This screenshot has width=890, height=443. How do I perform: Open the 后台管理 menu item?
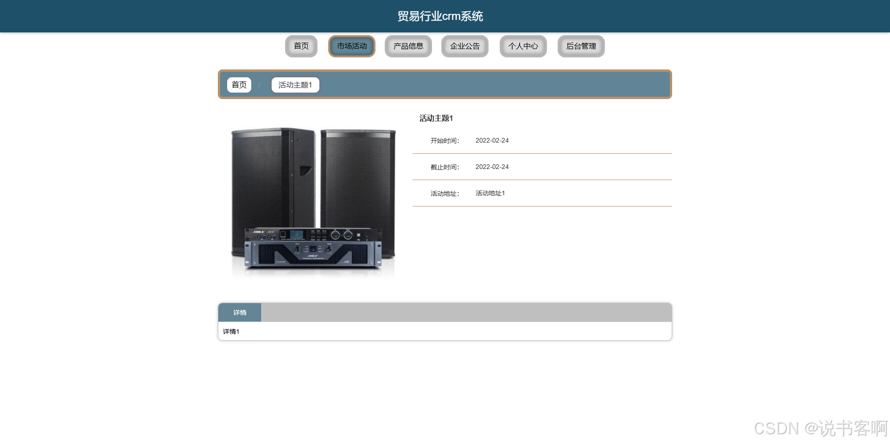point(581,46)
